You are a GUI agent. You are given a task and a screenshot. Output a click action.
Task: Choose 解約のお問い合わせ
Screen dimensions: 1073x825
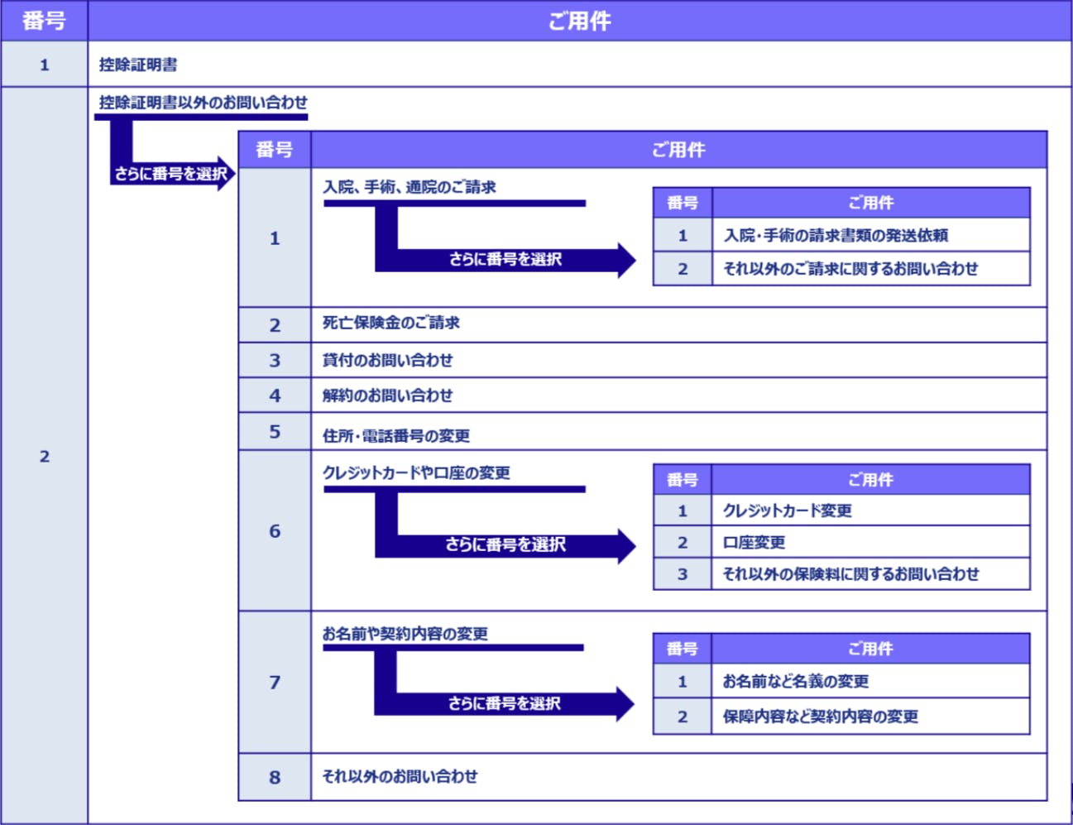[387, 396]
